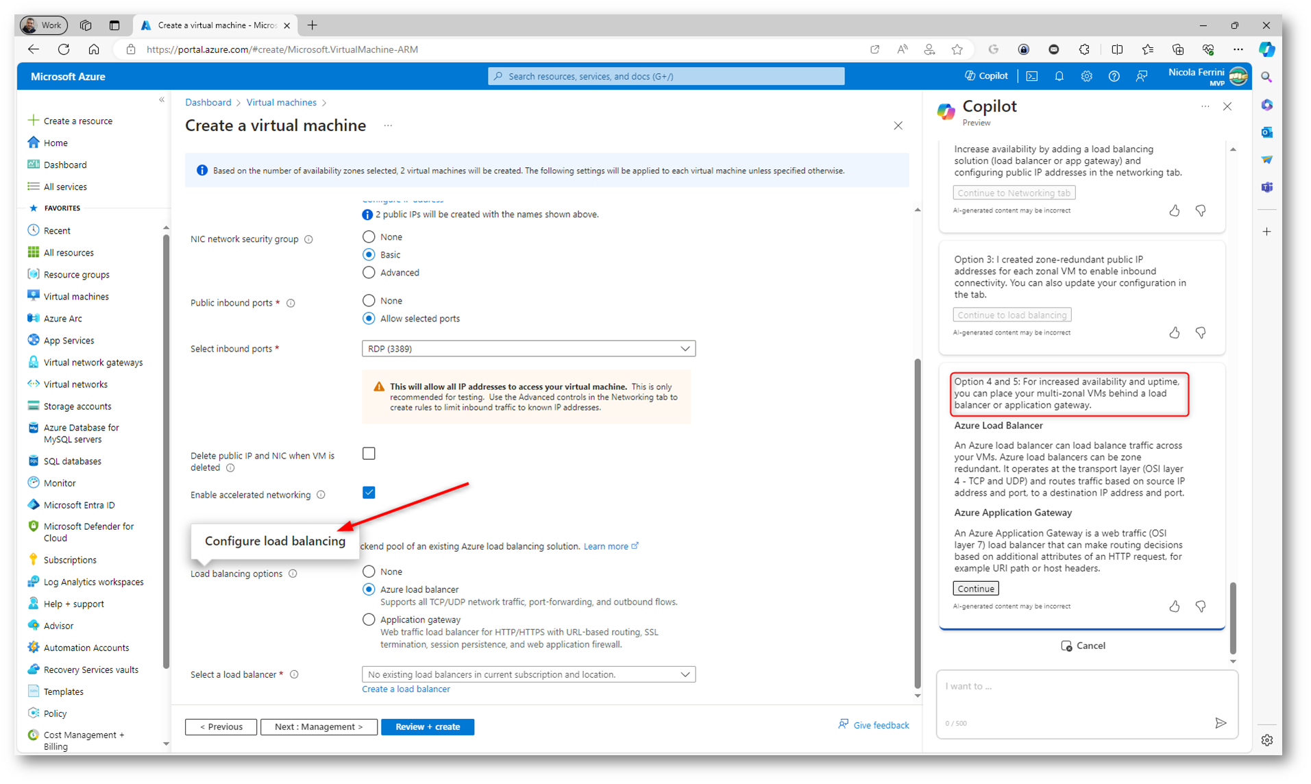
Task: Open the notifications bell
Action: tap(1059, 76)
